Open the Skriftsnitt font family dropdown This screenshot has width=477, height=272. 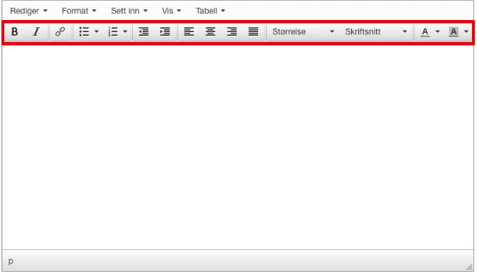[x=376, y=31]
